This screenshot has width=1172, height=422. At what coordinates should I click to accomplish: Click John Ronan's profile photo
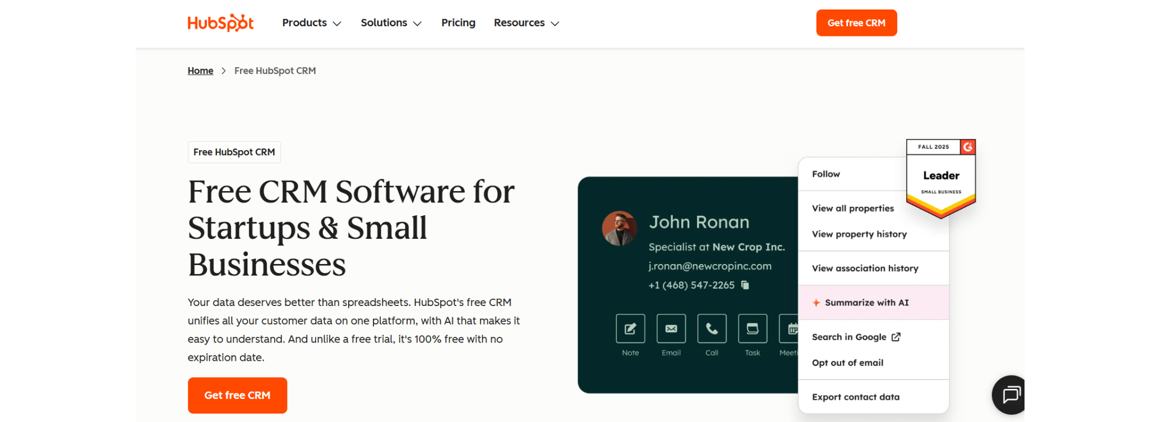(619, 228)
